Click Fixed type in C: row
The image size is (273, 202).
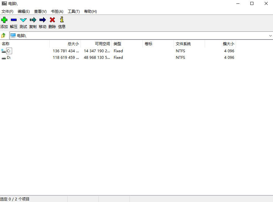coord(118,51)
